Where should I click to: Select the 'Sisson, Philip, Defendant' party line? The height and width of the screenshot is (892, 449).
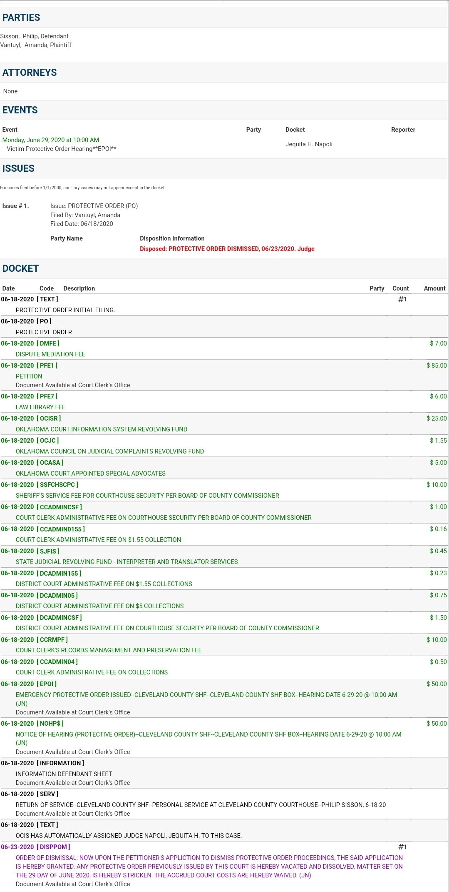[x=35, y=36]
